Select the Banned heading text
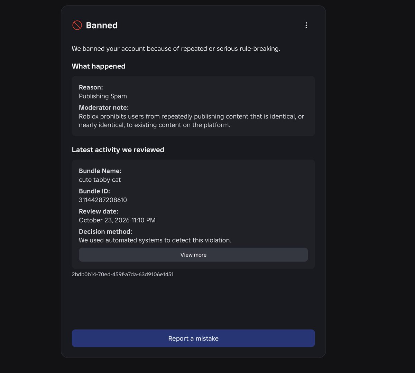Viewport: 415px width, 373px height. pos(102,25)
